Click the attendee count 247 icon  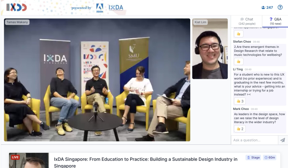click(x=267, y=7)
